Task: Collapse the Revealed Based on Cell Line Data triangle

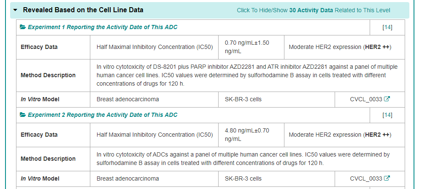Action: [16, 10]
